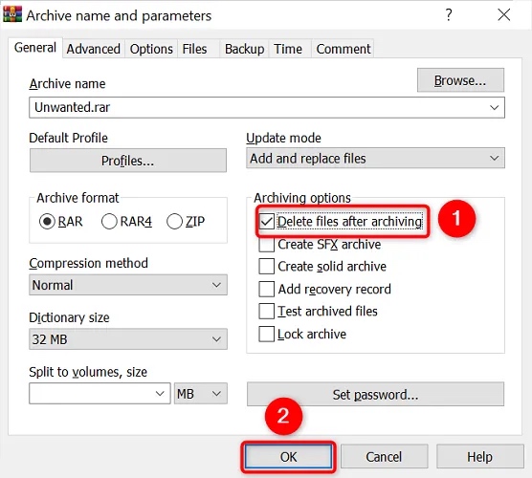Go to the Comment tab
Image resolution: width=532 pixels, height=478 pixels.
[343, 49]
